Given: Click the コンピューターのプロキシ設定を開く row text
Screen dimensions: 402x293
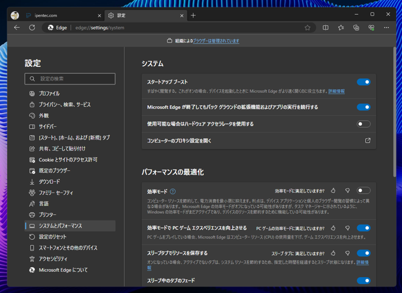Looking at the screenshot, I should (179, 141).
